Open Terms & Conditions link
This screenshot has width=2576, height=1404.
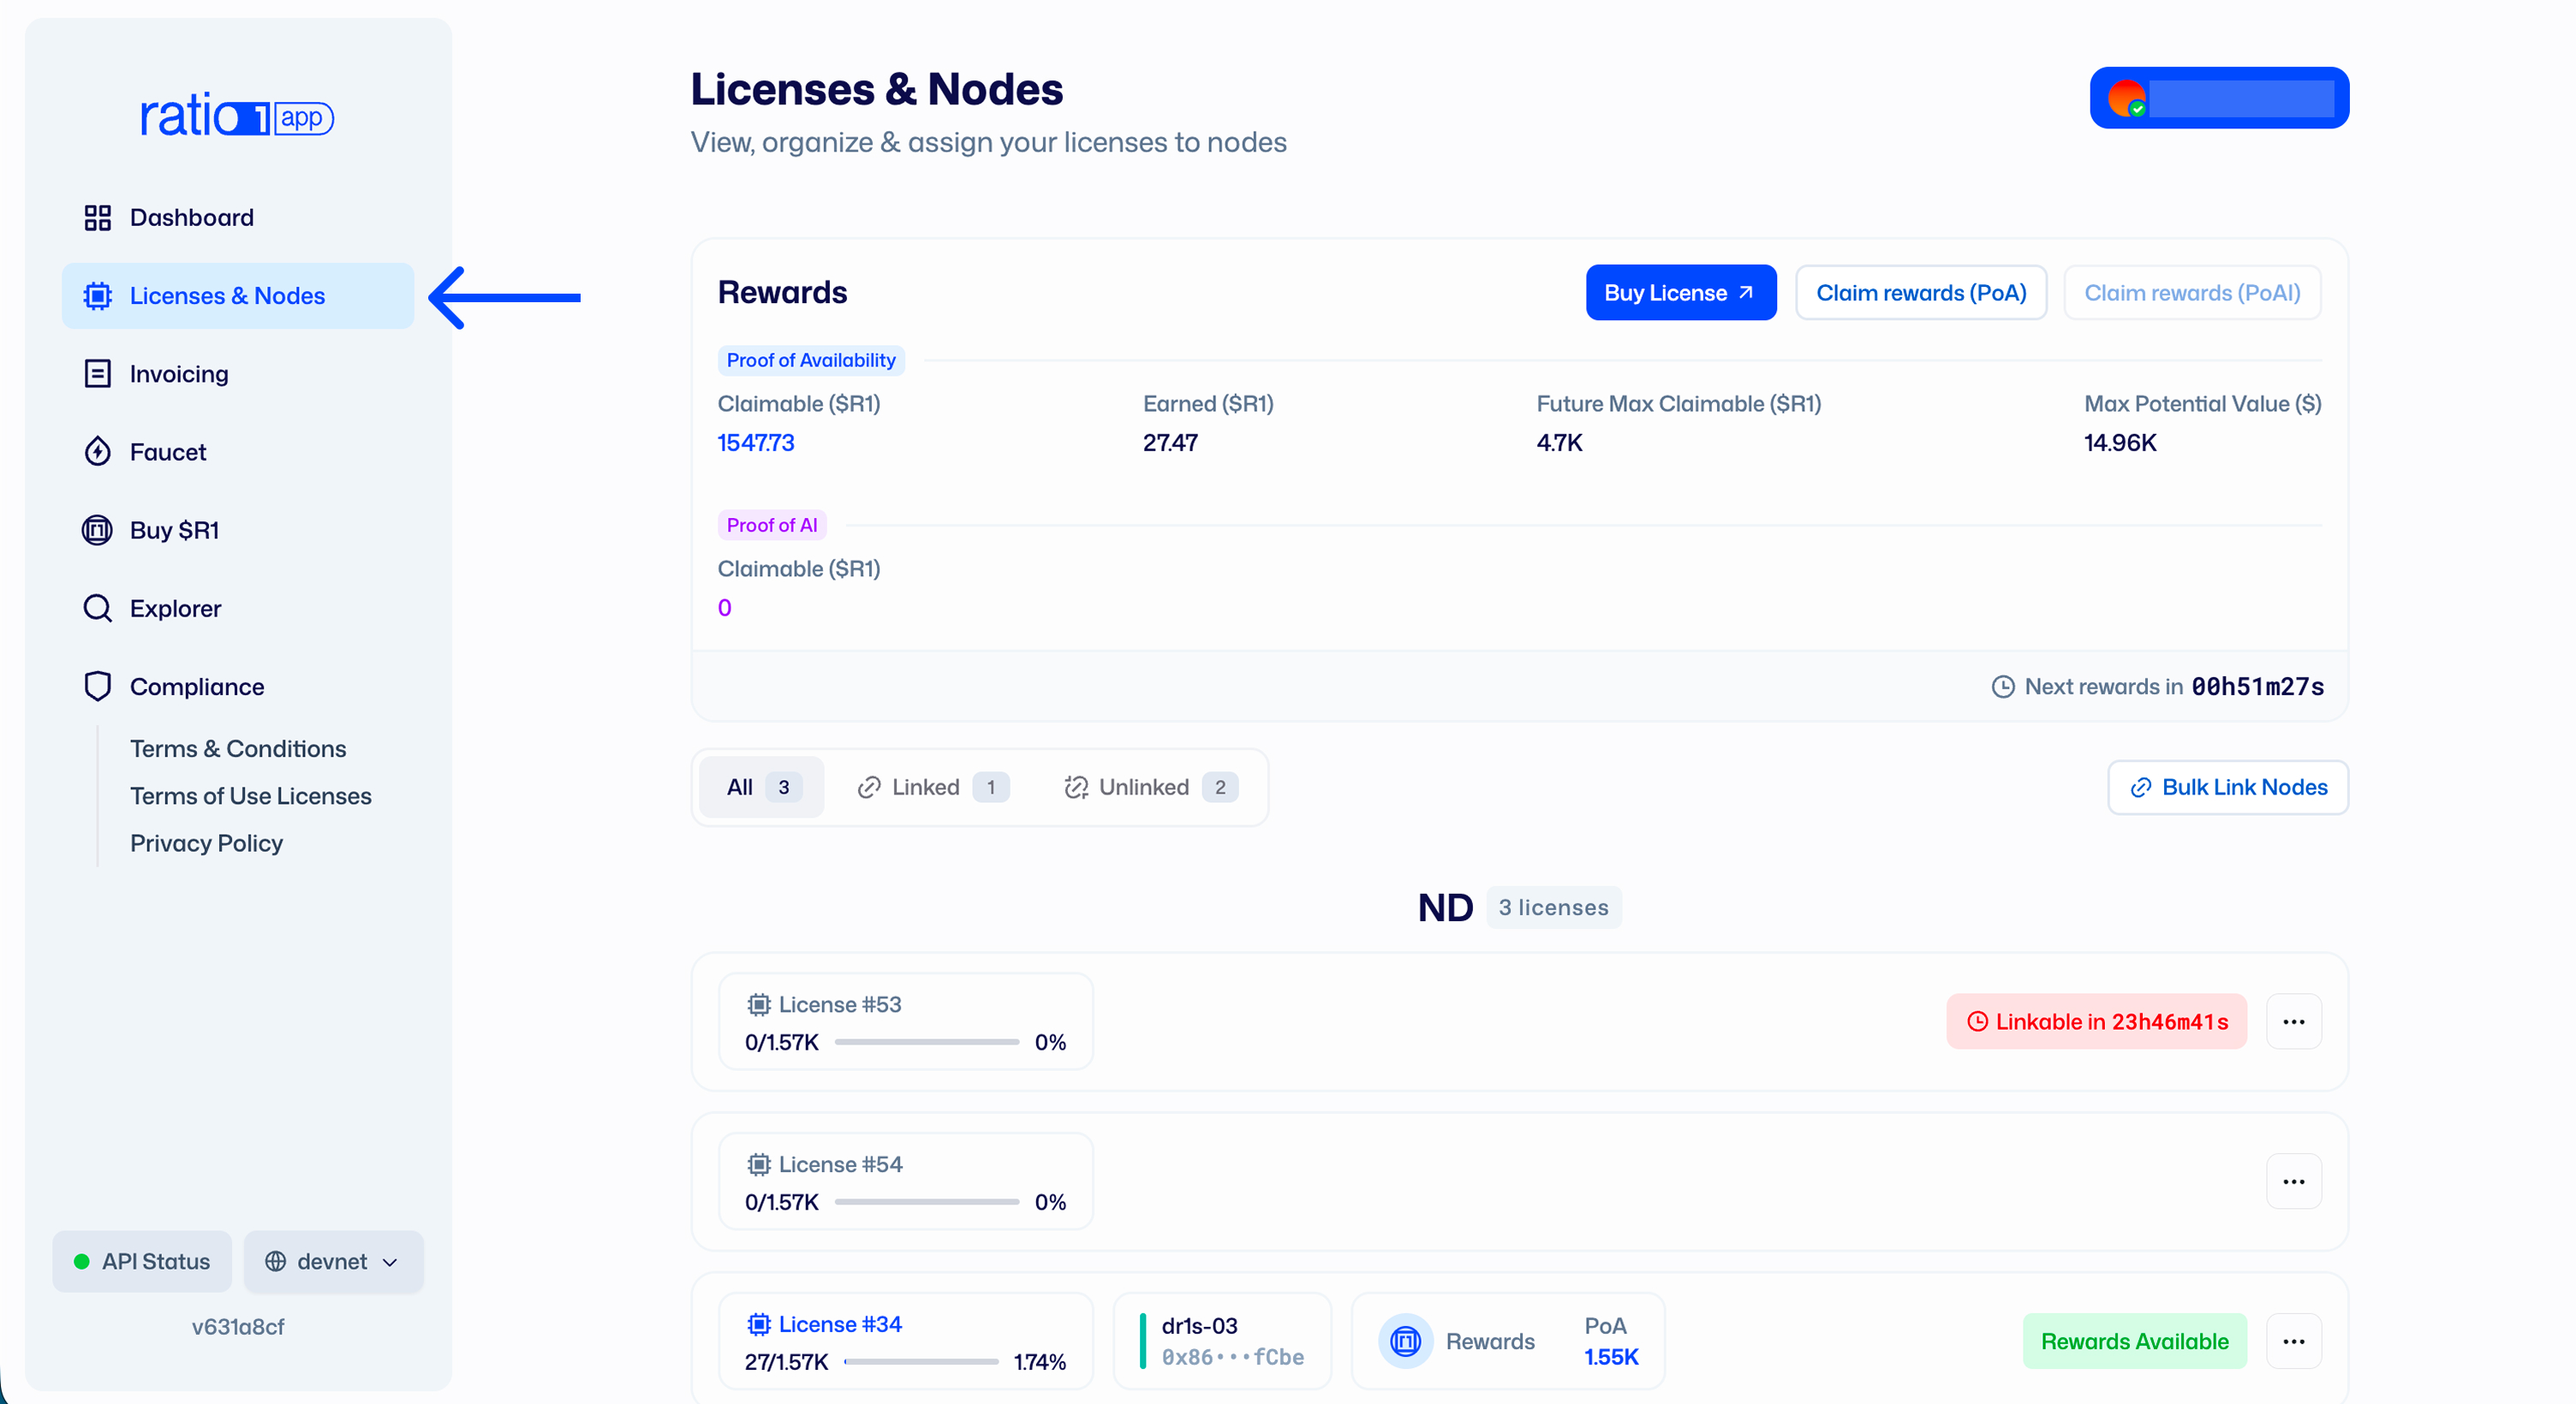pyautogui.click(x=238, y=749)
